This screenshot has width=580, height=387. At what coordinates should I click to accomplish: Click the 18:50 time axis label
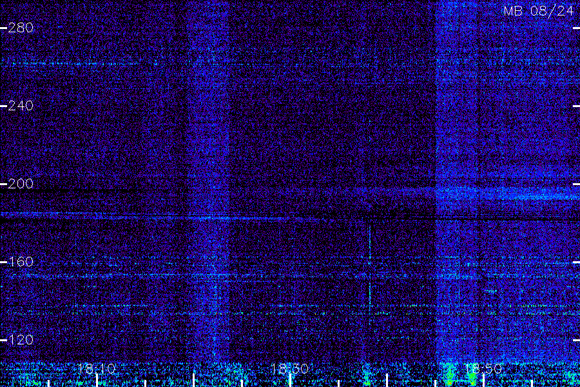pos(483,368)
